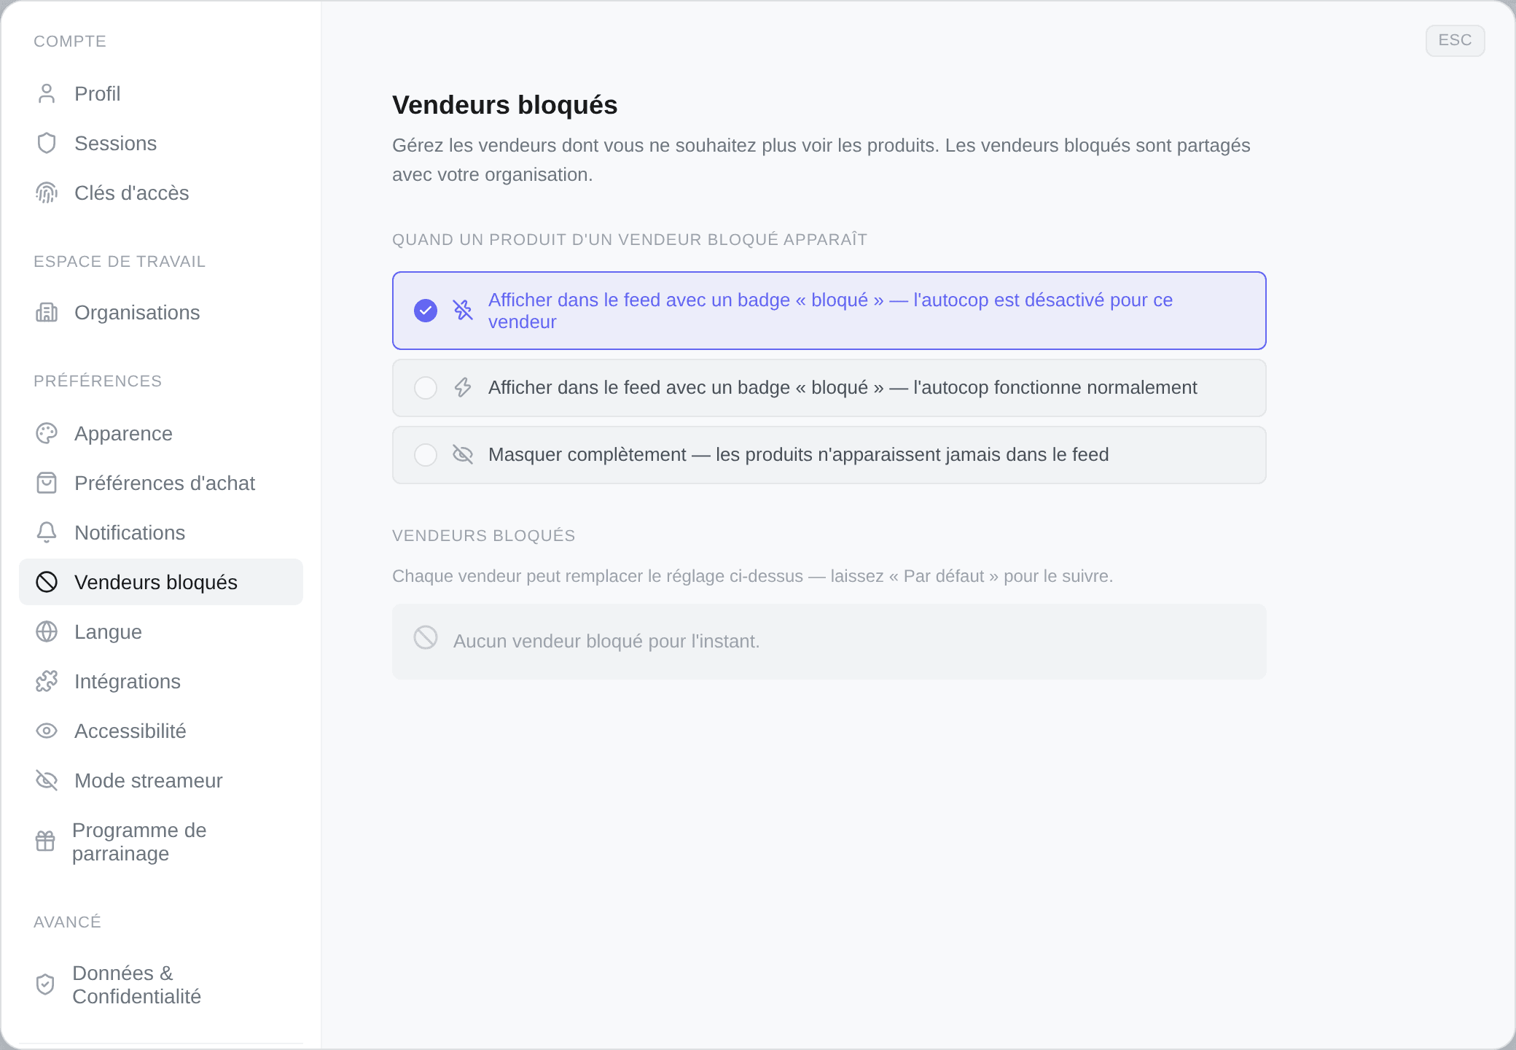This screenshot has width=1516, height=1050.
Task: Click the Notifications bell icon
Action: pos(47,532)
